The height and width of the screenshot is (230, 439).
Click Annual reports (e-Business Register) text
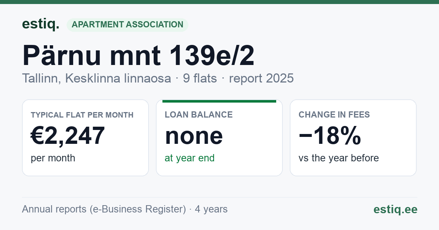(104, 209)
